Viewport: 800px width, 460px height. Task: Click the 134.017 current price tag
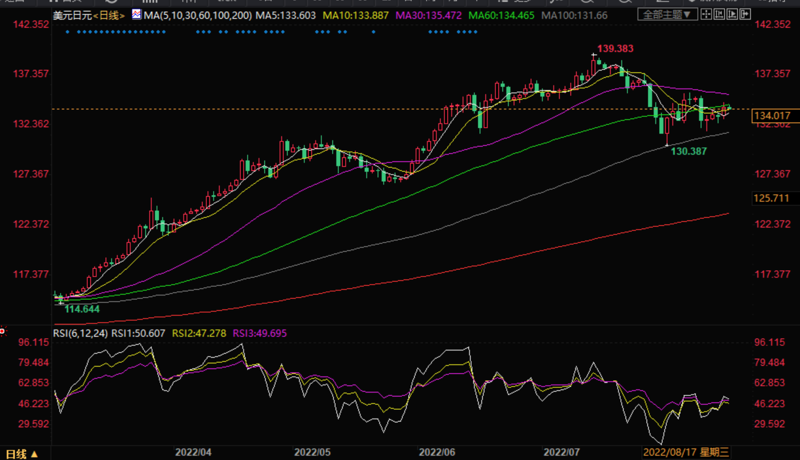tap(772, 115)
